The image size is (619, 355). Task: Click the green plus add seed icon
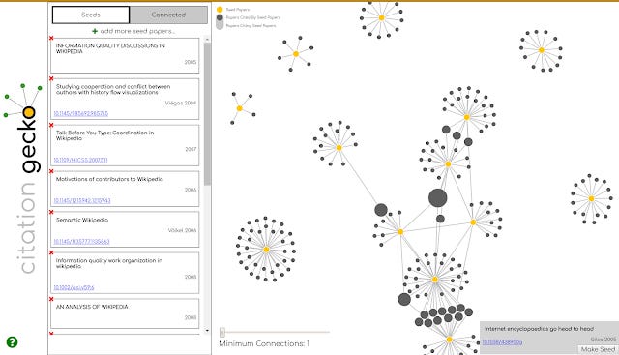point(95,31)
